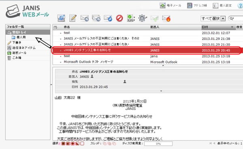Go to first page of messages arrow
Screen dimensions: 243x149
(x=211, y=143)
